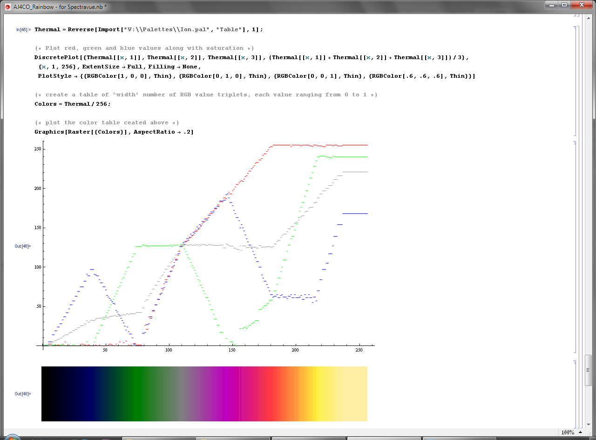Select the color palette raster image
596x440 pixels.
pos(204,393)
